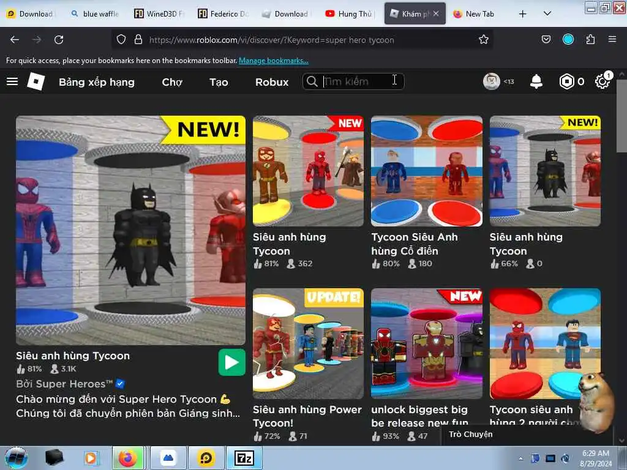Open the Tạo create menu item
This screenshot has height=470, width=627.
[219, 82]
